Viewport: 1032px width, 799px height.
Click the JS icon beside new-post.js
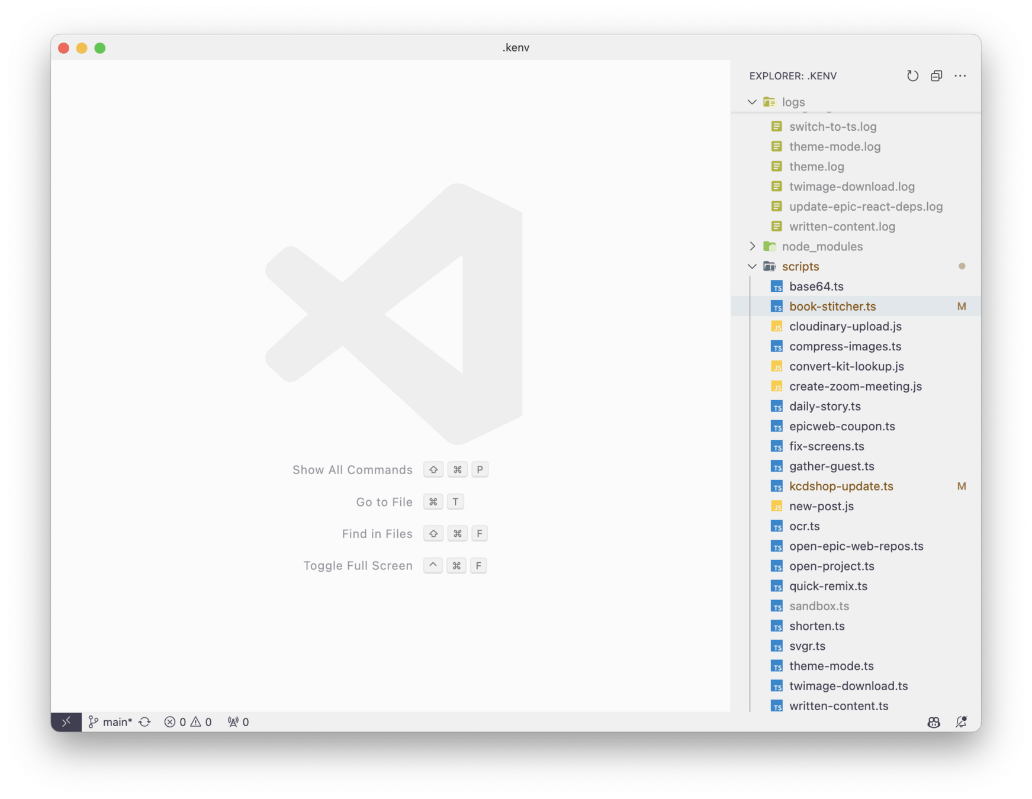click(777, 506)
